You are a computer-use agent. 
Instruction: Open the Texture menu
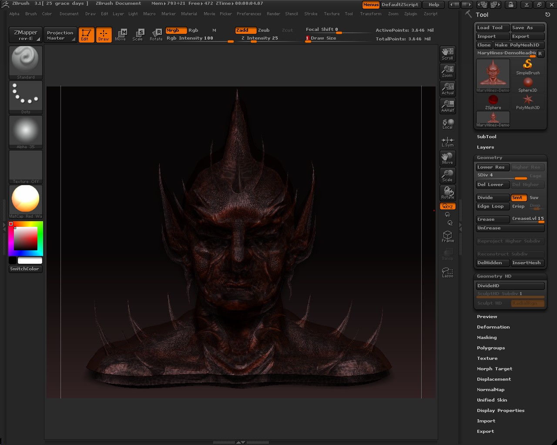pyautogui.click(x=332, y=13)
